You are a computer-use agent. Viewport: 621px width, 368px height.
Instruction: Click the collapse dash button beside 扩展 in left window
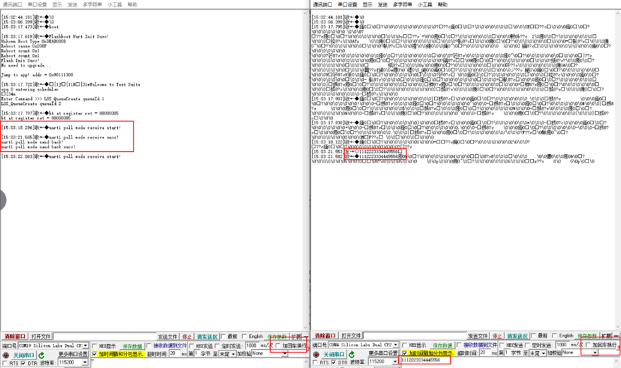click(306, 336)
